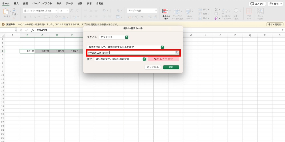This screenshot has width=285, height=142.
Task: Open Cell Styles (セルのスタイル)
Action: [x=189, y=14]
